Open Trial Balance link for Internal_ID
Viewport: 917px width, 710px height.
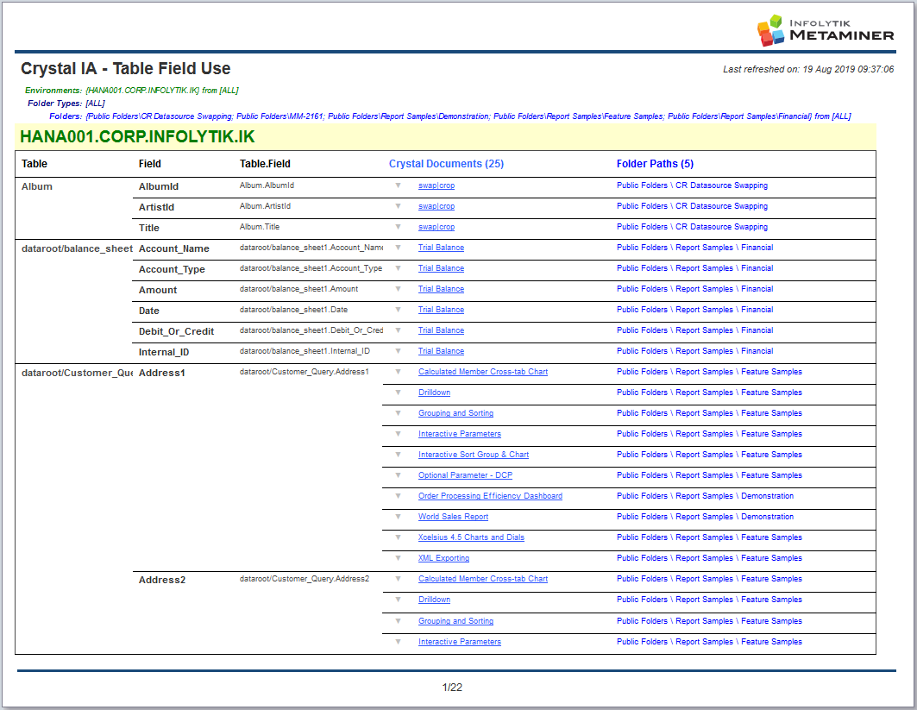[x=441, y=351]
